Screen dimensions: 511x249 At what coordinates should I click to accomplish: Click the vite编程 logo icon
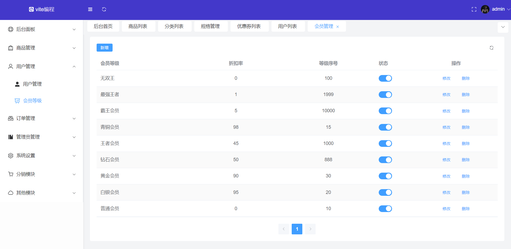point(31,9)
